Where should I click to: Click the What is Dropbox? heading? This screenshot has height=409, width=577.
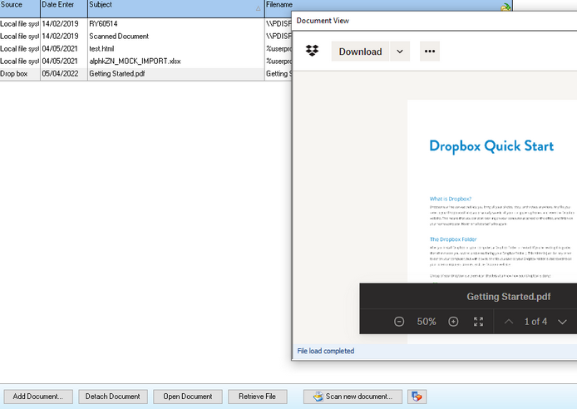pos(451,199)
